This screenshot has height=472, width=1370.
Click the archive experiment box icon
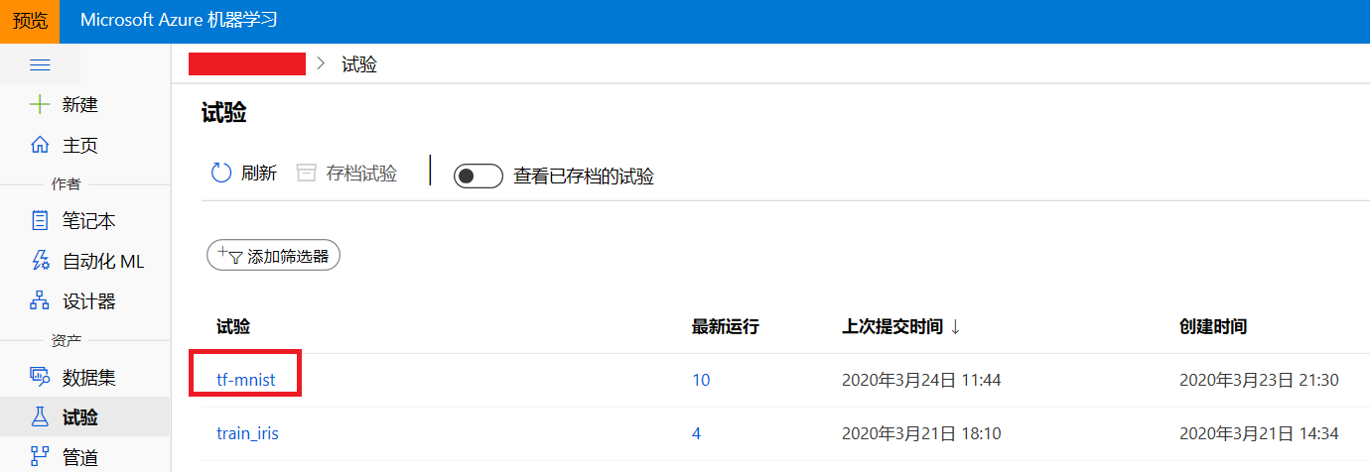(x=307, y=174)
